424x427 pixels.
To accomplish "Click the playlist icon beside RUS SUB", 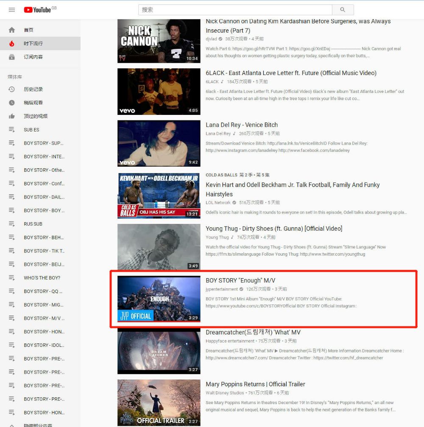I will 12,224.
